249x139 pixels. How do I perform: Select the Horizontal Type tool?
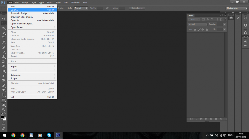click(x=3, y=90)
